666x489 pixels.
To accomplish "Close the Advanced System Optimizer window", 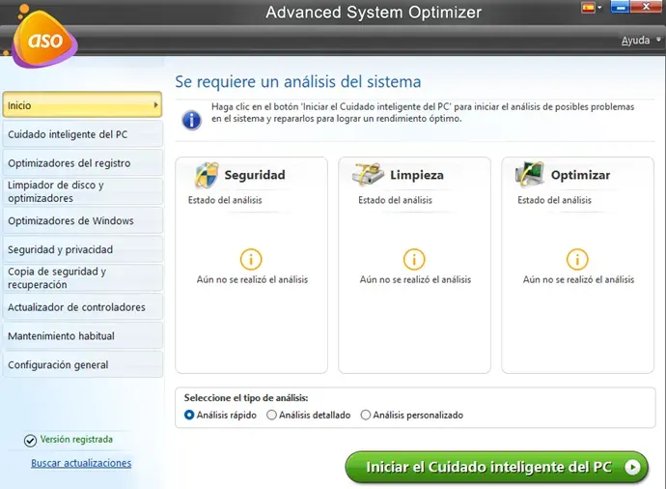I will tap(646, 7).
